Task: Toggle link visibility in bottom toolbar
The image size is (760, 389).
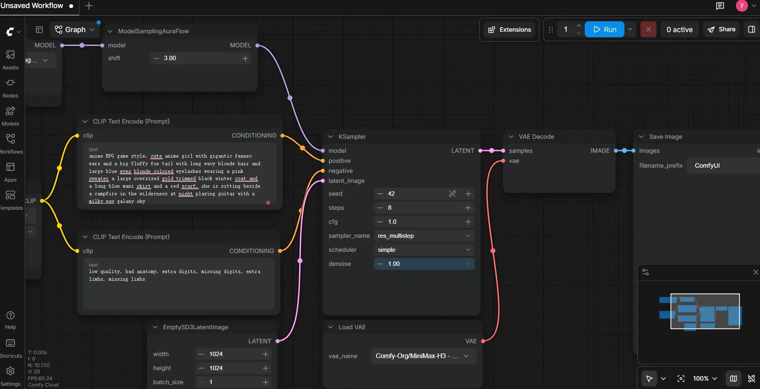Action: [751, 379]
